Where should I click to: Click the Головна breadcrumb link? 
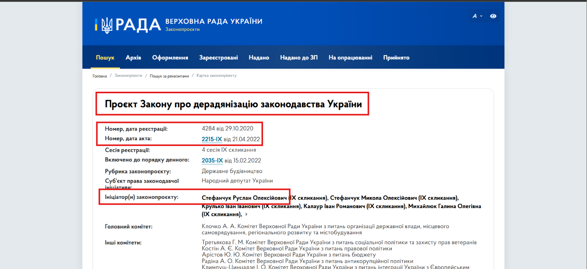pyautogui.click(x=100, y=76)
